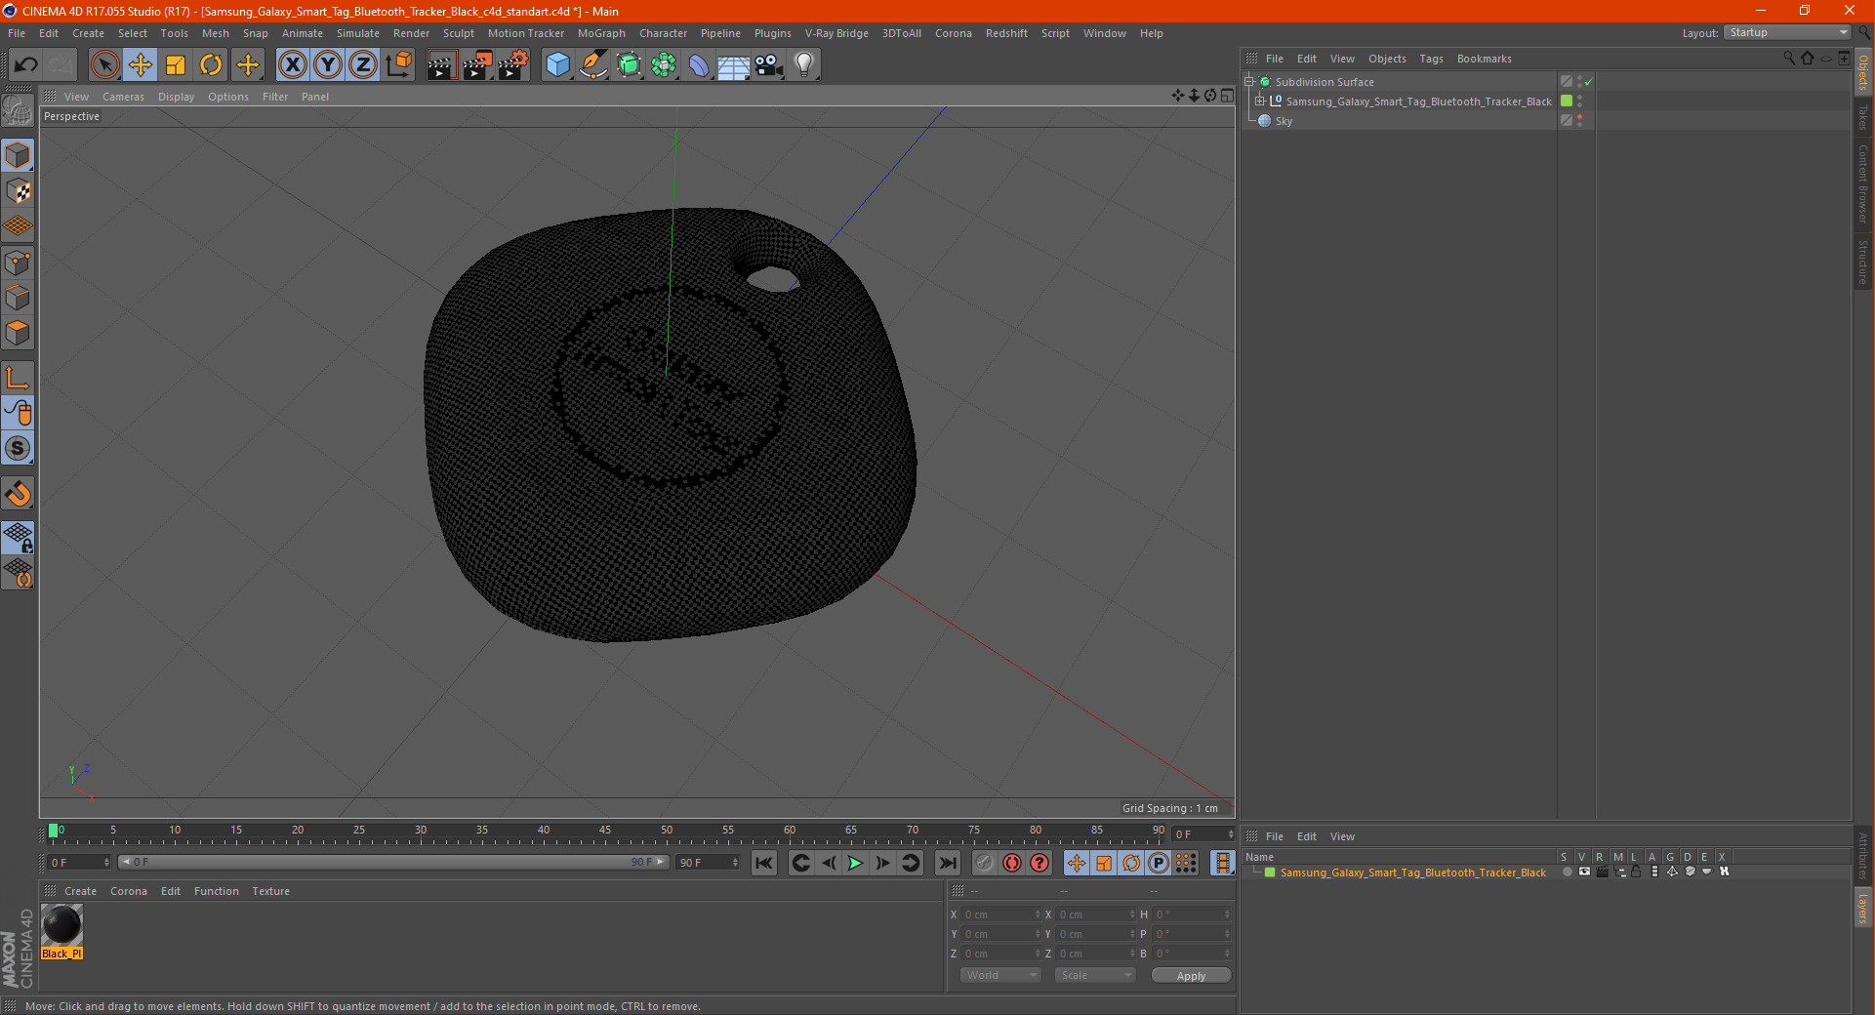Click the S tweak mode icon
The width and height of the screenshot is (1875, 1015).
coord(18,449)
